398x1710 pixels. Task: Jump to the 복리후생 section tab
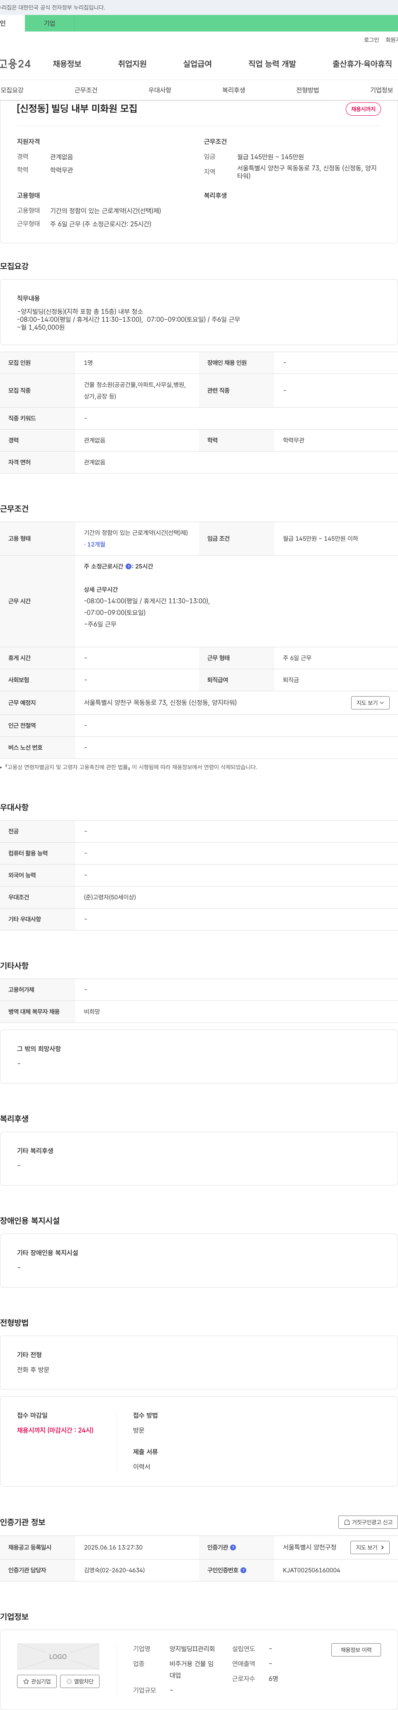pyautogui.click(x=233, y=90)
